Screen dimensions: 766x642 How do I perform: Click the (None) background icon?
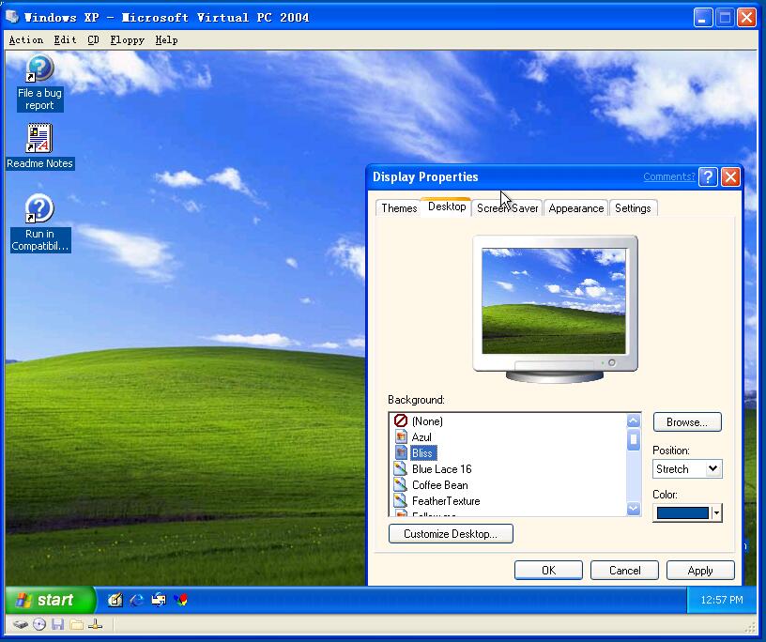pyautogui.click(x=401, y=420)
